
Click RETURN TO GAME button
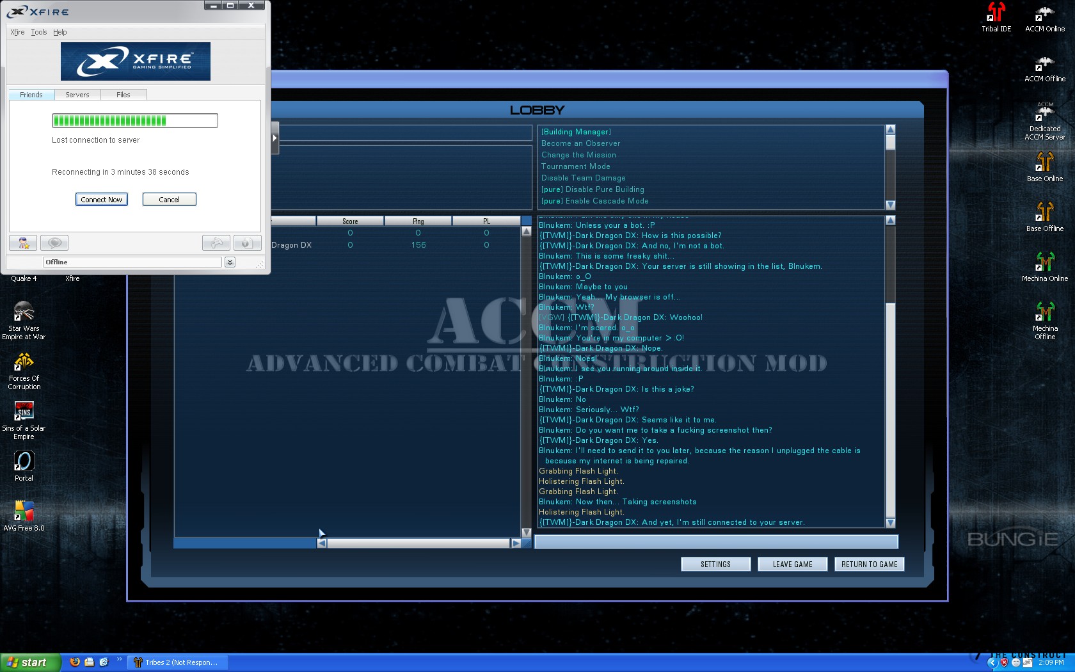(x=869, y=564)
